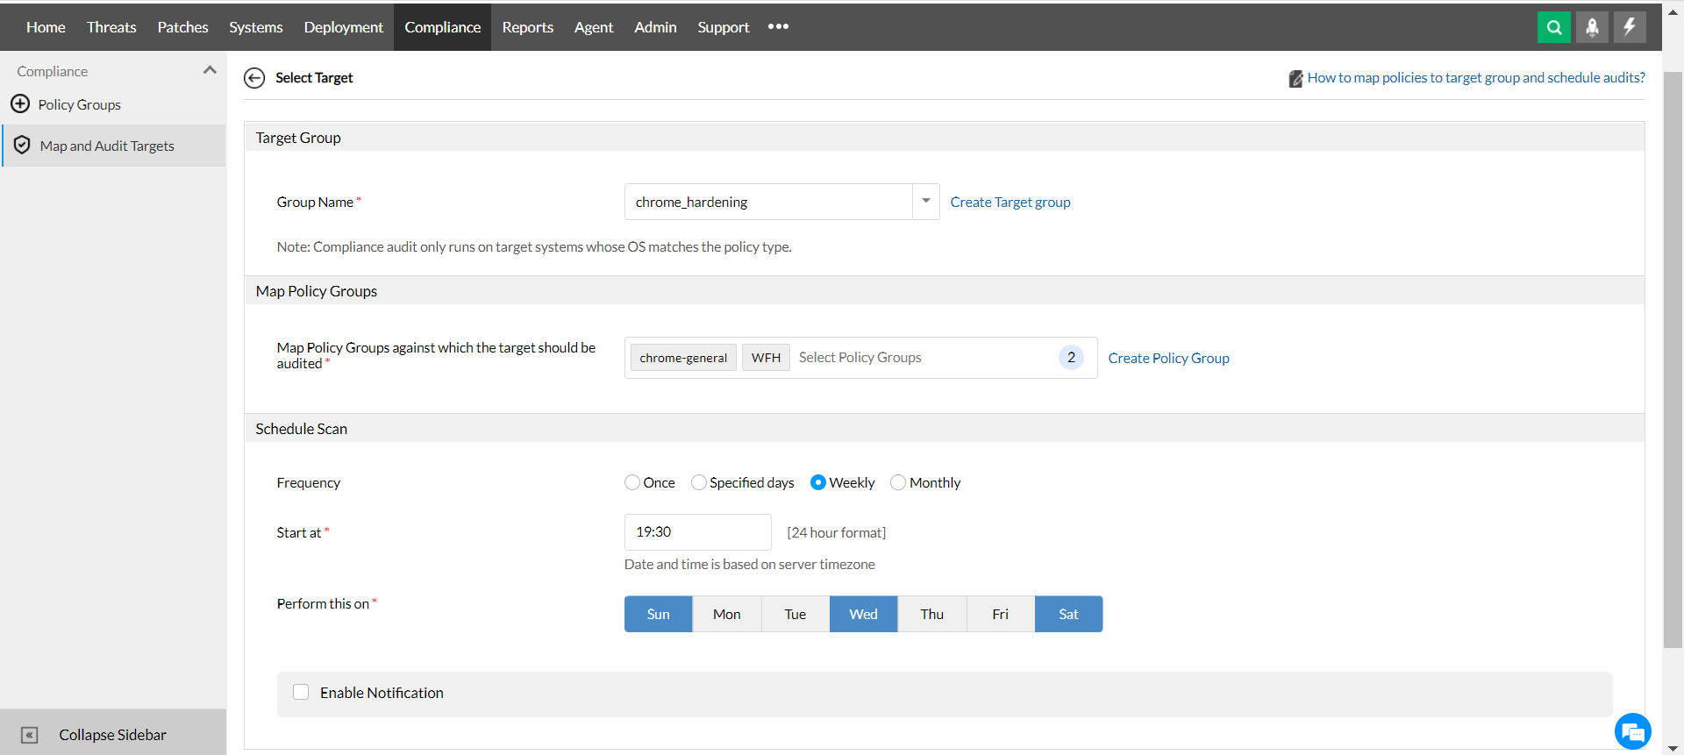Open the Patches menu
Screen dimensions: 1684x755
[182, 27]
